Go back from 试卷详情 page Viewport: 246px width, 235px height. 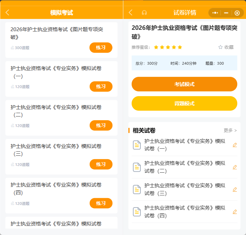click(x=131, y=13)
